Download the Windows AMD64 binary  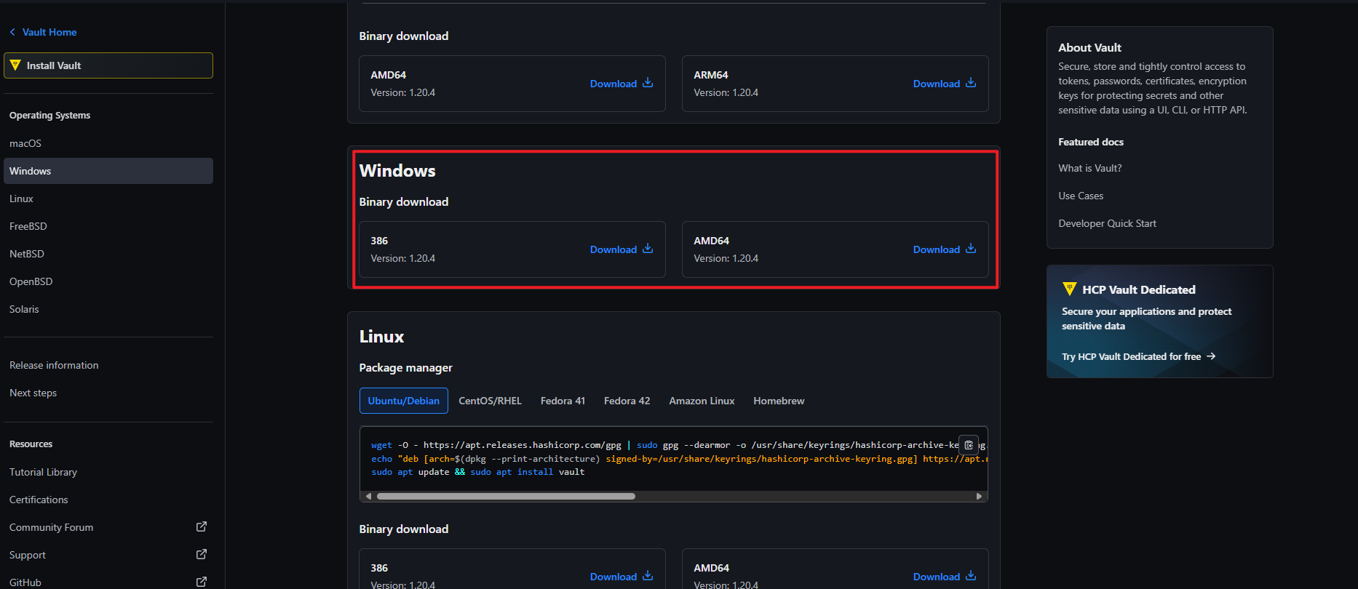pos(945,249)
